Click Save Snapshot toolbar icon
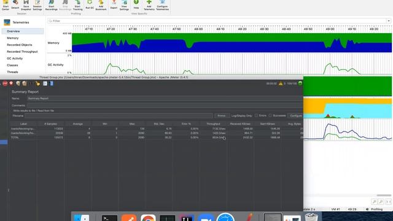The height and width of the screenshot is (221, 393). pos(26,5)
